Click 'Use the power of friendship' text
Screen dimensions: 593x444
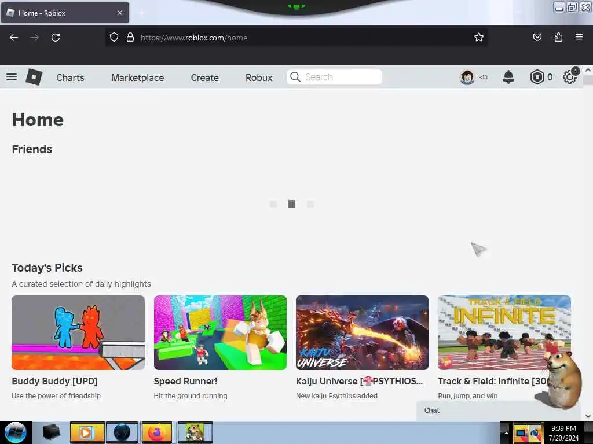point(56,395)
